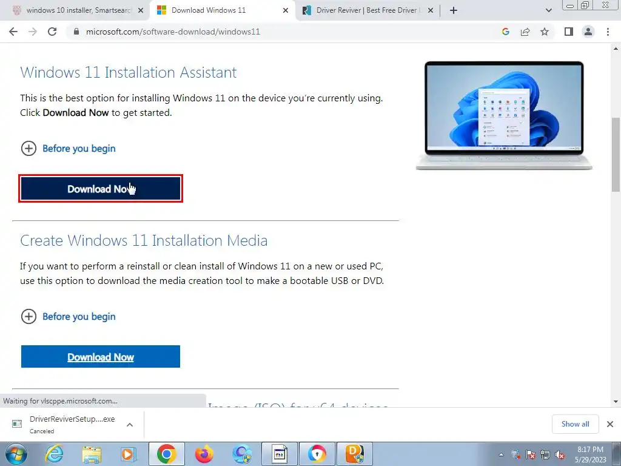The image size is (621, 466).
Task: Click the forward navigation arrow
Action: click(x=33, y=32)
